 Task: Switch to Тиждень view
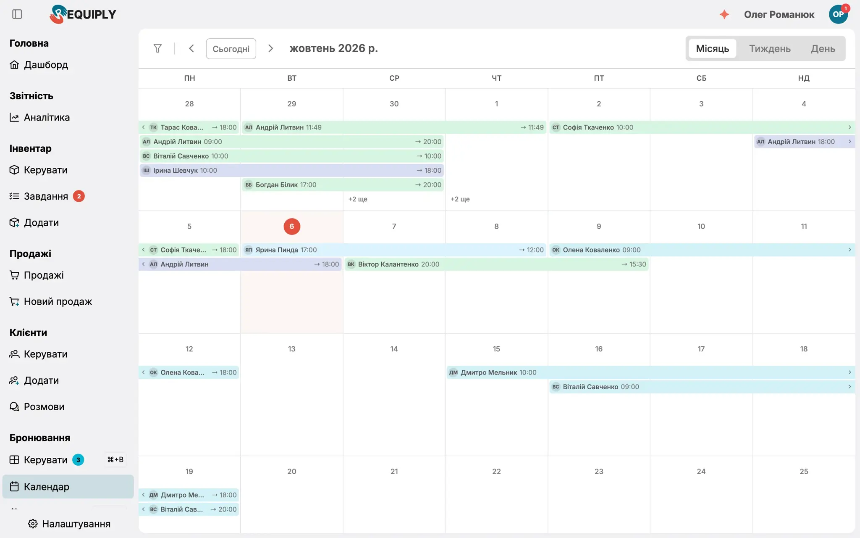point(770,49)
